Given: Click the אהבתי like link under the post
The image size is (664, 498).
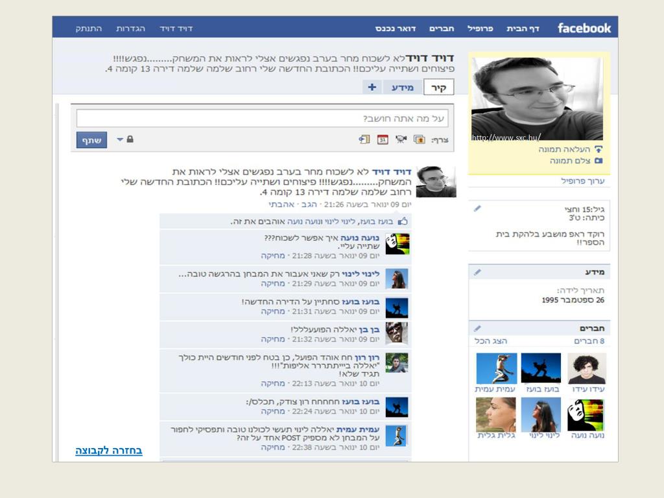Looking at the screenshot, I should coord(281,204).
